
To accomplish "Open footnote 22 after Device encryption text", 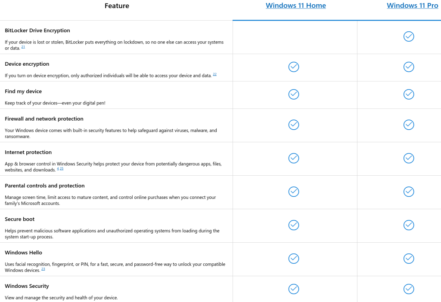I will click(x=214, y=74).
